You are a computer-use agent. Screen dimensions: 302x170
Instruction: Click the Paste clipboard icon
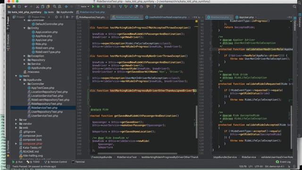48,7
